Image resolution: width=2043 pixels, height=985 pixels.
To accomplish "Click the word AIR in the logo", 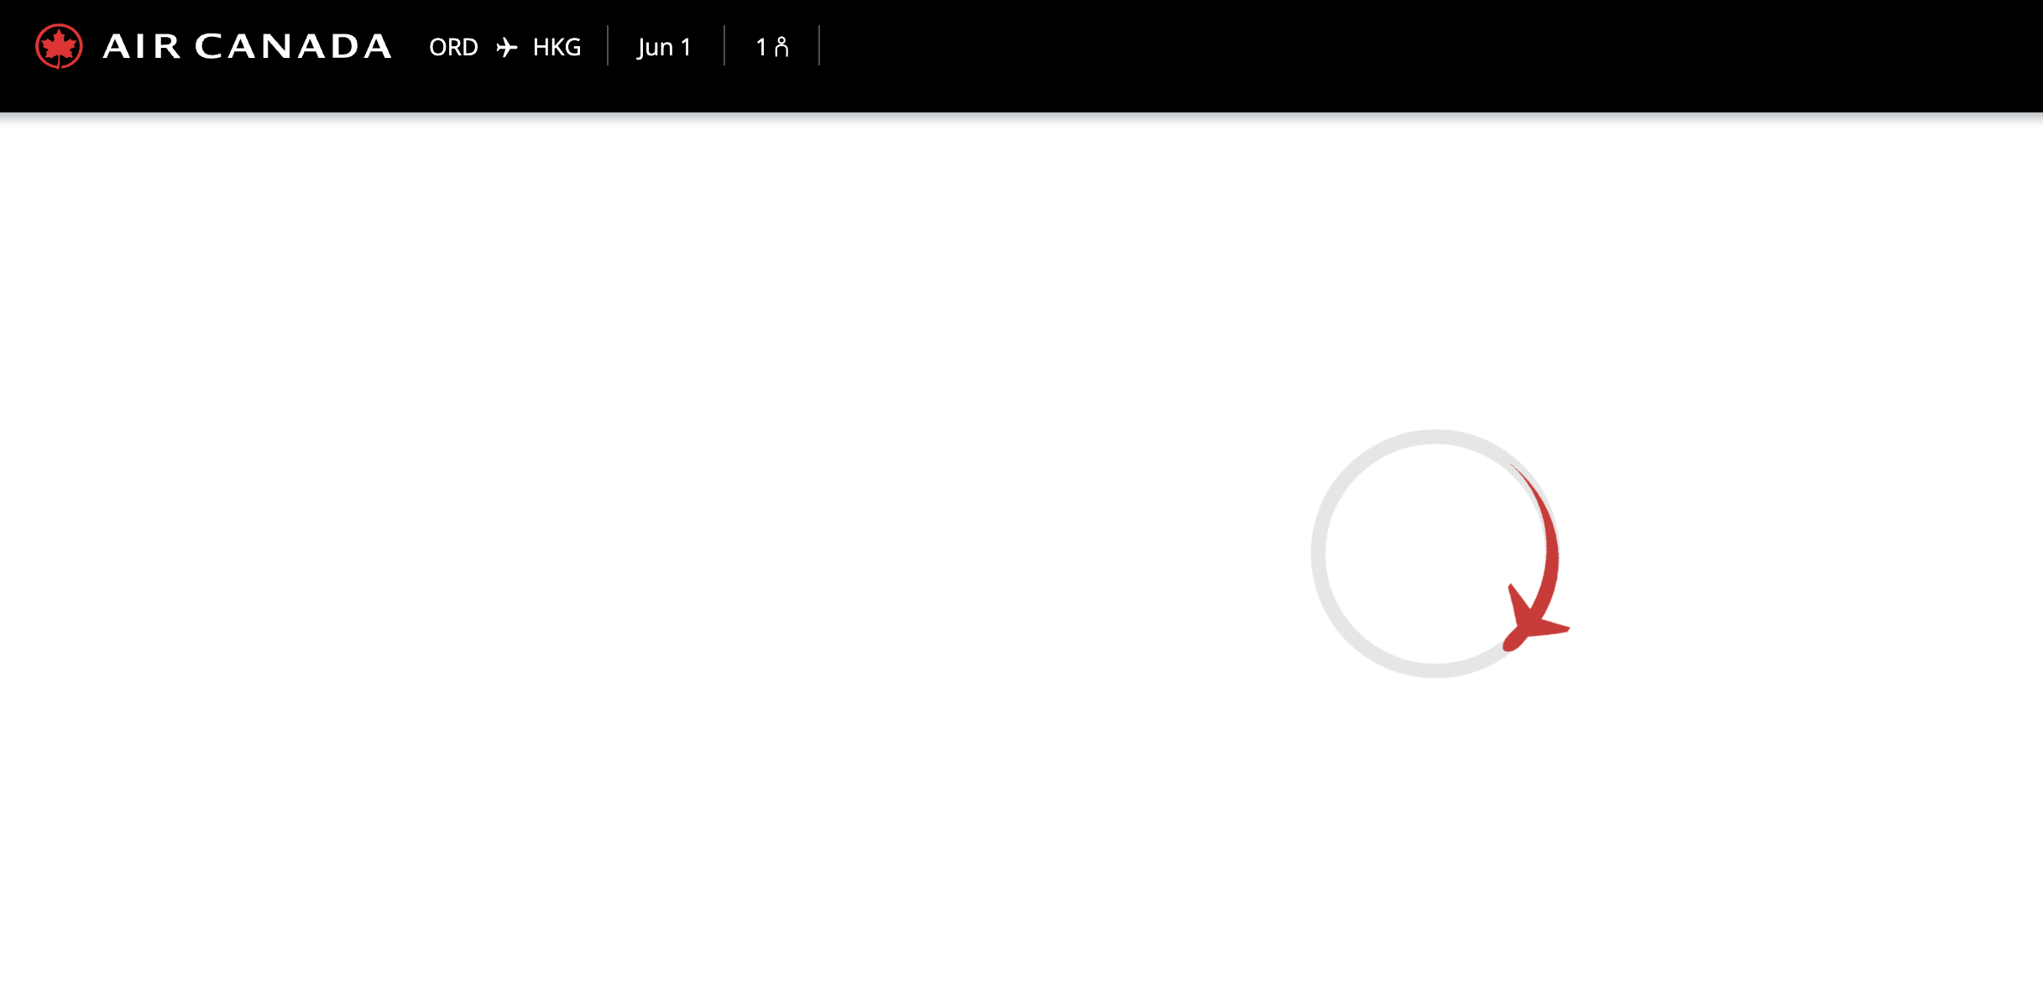I will pyautogui.click(x=141, y=46).
